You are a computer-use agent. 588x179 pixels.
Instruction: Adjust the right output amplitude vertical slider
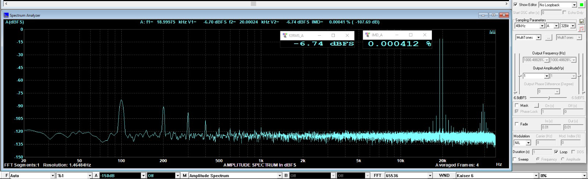578,76
